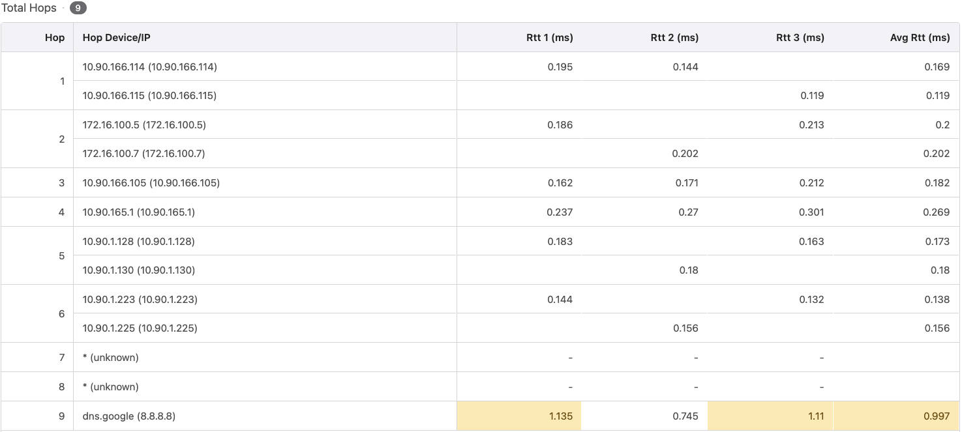Click the 172.16.100.5 hop device entry
This screenshot has width=962, height=432.
point(144,124)
